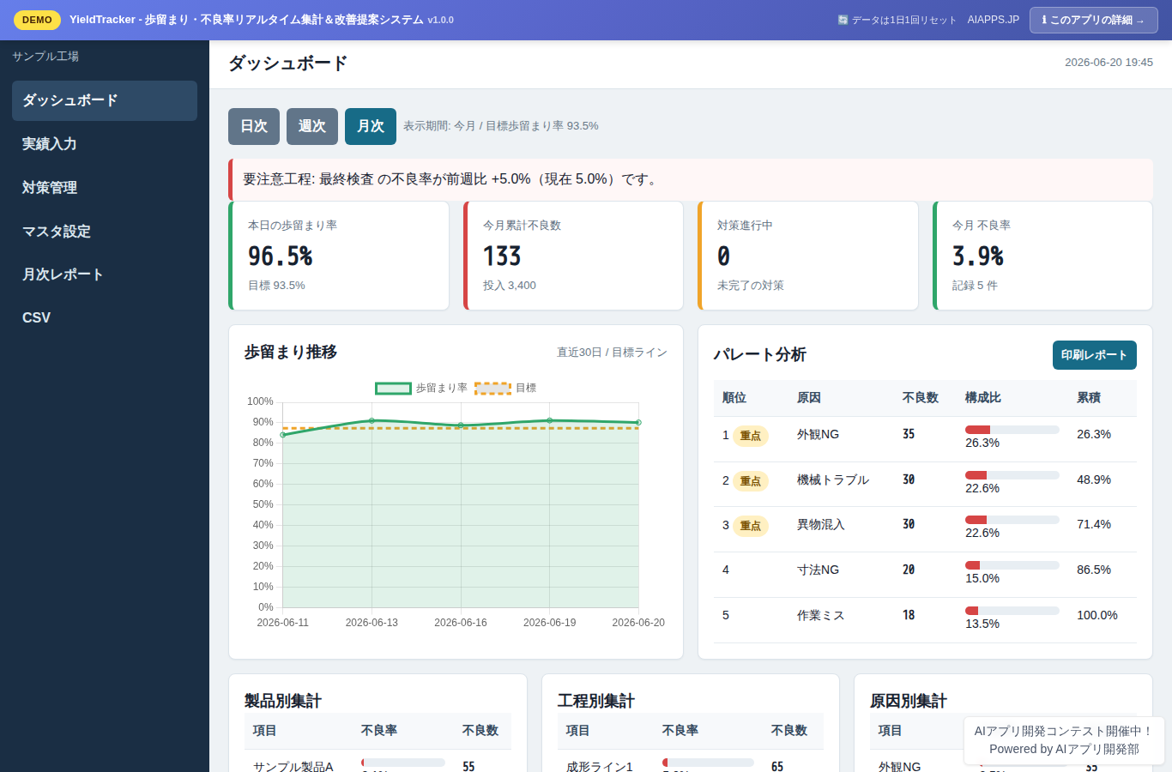The image size is (1172, 772).
Task: Click the refresh icon beside データは1日1回リセット
Action: 843,20
